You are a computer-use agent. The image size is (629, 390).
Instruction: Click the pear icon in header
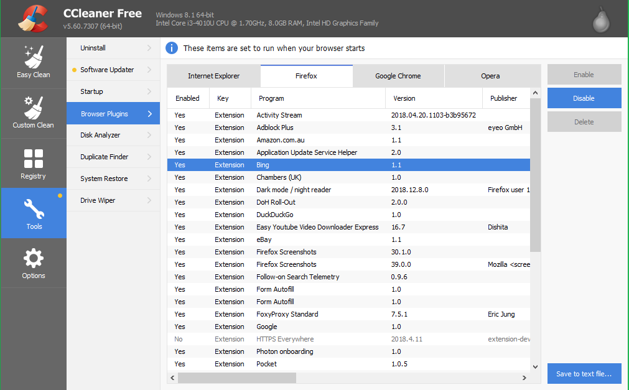coord(601,19)
